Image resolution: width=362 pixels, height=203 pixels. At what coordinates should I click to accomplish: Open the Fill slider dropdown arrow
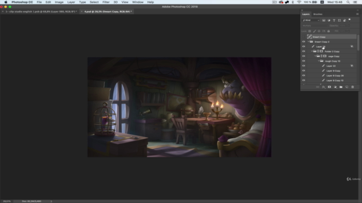tap(349, 31)
